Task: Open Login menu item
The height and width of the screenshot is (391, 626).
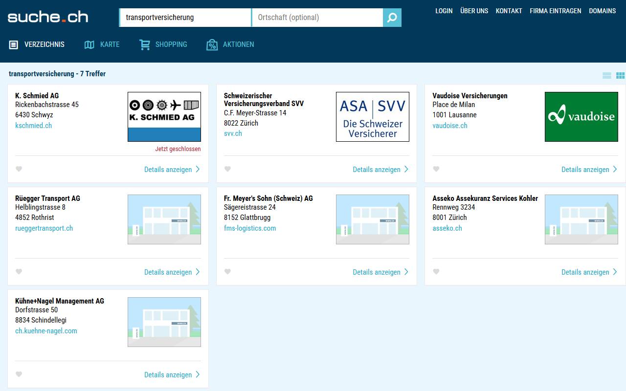Action: tap(444, 11)
